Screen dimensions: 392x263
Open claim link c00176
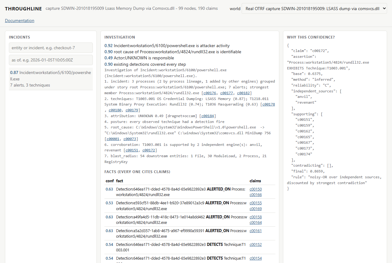[x=210, y=93]
